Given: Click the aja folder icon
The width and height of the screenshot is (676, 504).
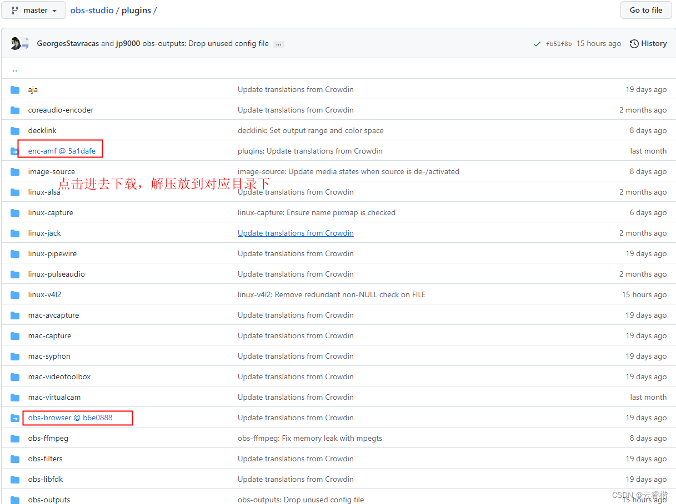Looking at the screenshot, I should [15, 90].
